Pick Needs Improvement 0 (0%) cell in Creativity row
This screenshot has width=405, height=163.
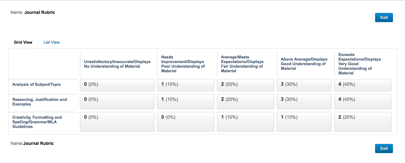[x=186, y=122]
